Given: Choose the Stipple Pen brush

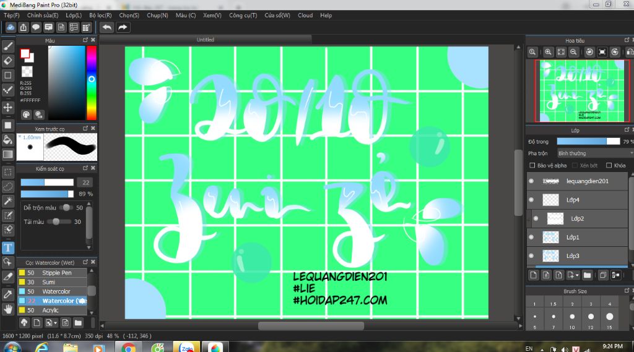Looking at the screenshot, I should click(x=52, y=273).
